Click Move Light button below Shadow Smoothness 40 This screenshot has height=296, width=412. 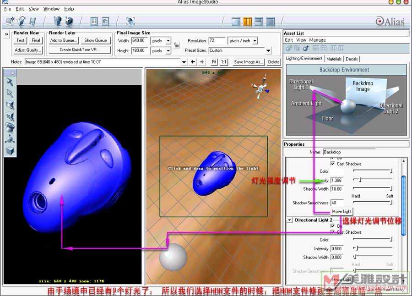(342, 212)
